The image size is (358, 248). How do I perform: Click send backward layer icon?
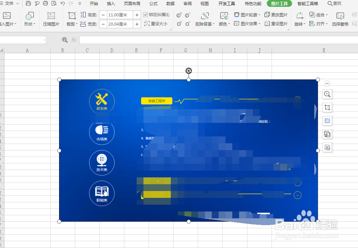[x=354, y=24]
